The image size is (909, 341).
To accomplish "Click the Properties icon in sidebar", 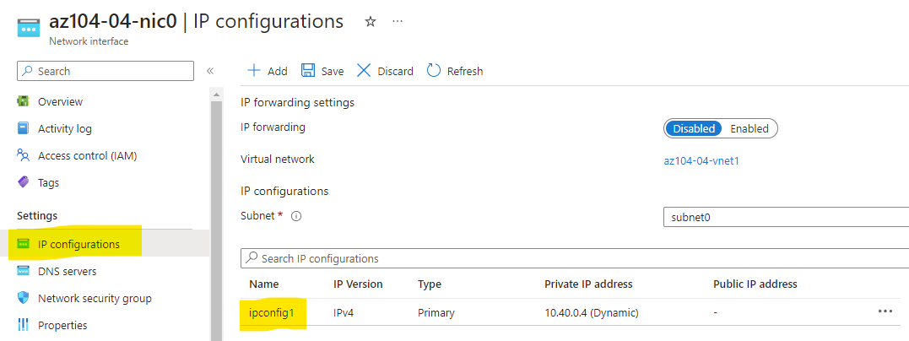I will tap(23, 325).
